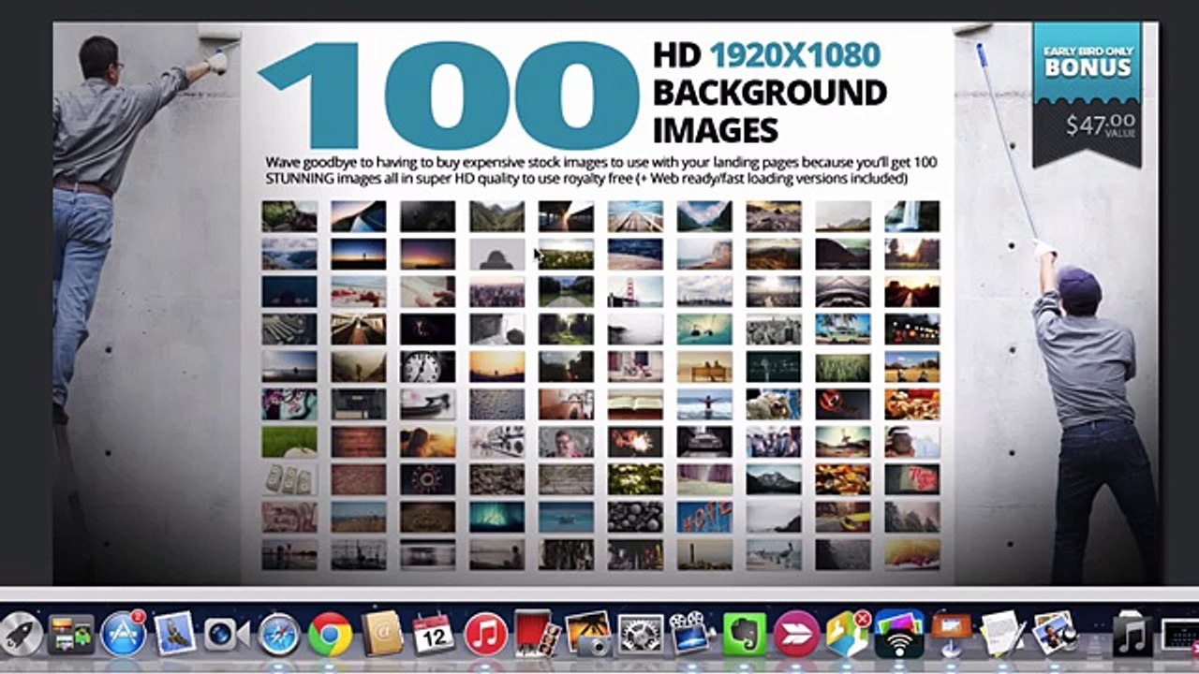
Task: Open Google Chrome from the Dock
Action: pos(330,635)
